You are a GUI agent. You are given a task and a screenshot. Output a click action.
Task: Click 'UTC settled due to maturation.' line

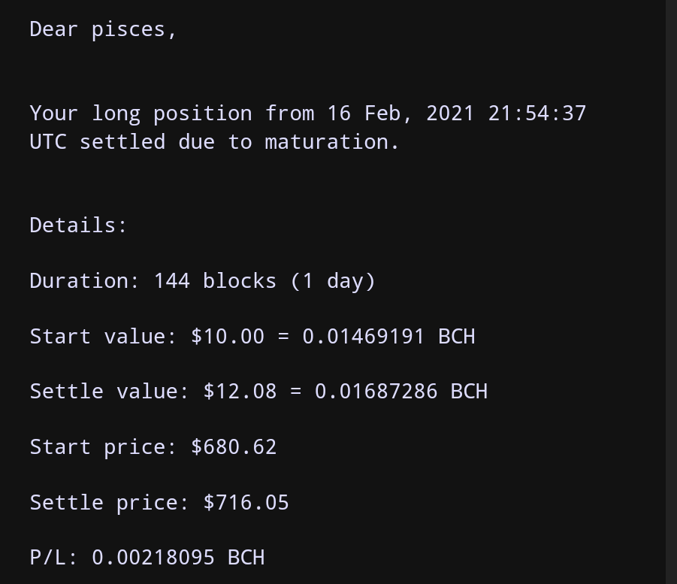pyautogui.click(x=214, y=142)
